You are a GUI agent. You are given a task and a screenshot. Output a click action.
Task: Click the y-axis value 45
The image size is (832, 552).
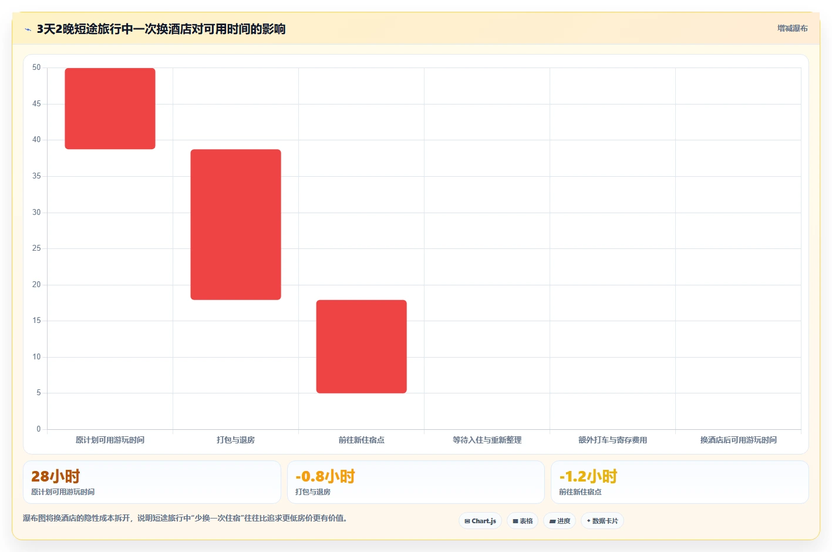click(x=36, y=104)
